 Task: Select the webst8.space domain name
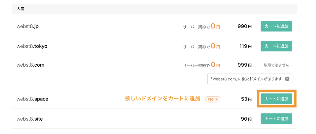pyautogui.click(x=32, y=99)
